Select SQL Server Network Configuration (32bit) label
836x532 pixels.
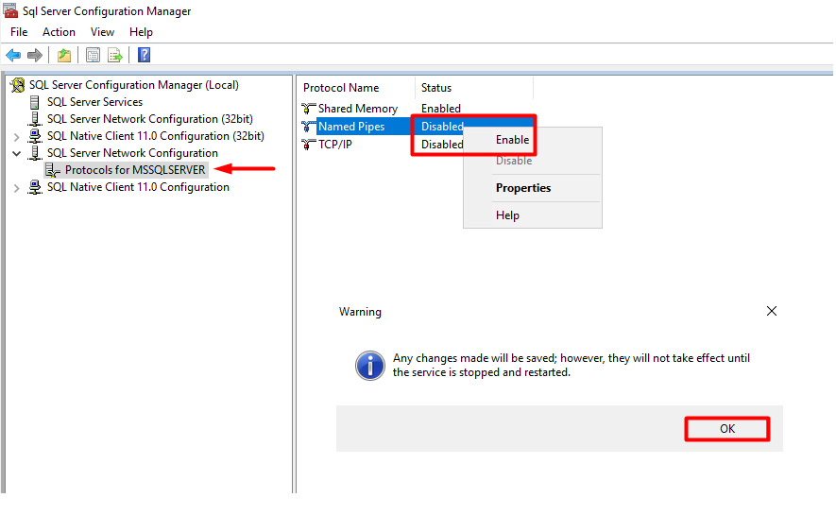coord(150,119)
